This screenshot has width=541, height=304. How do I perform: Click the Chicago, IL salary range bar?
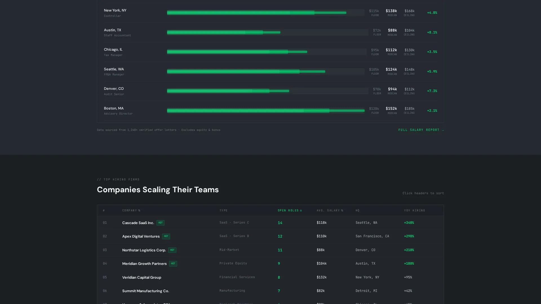pyautogui.click(x=267, y=52)
